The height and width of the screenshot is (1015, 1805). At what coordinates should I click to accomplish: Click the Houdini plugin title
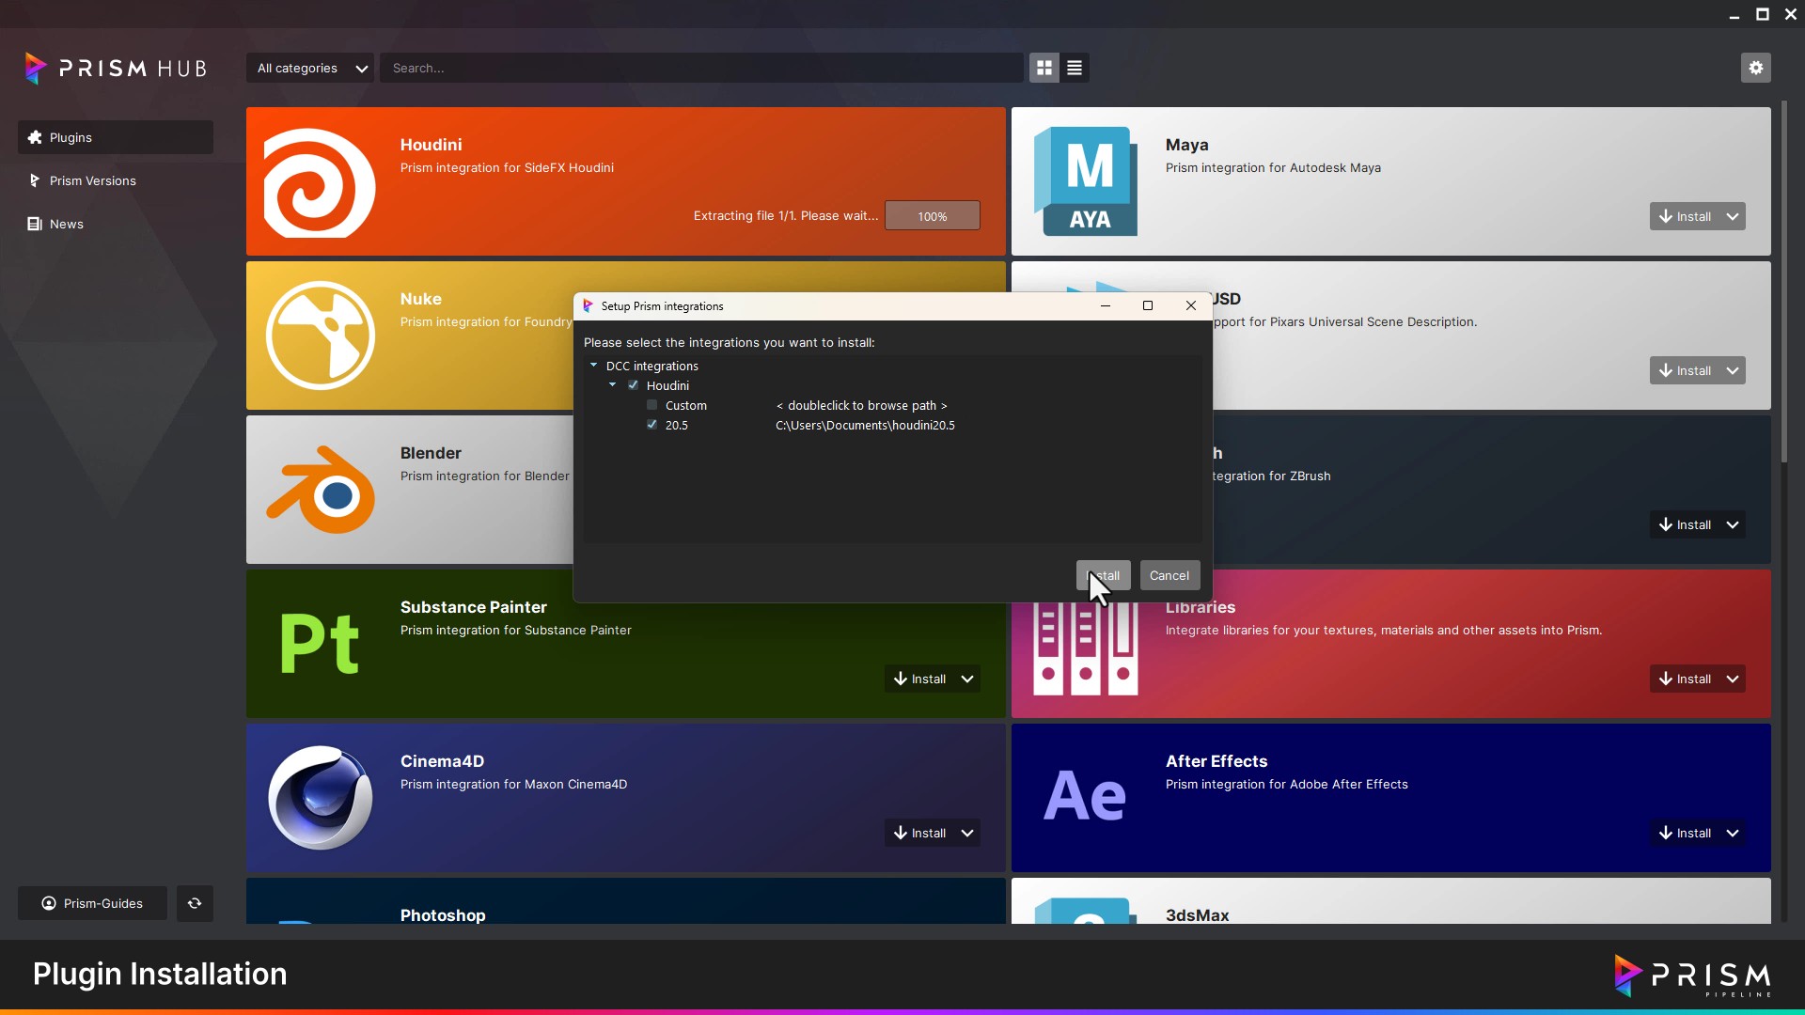tap(431, 145)
